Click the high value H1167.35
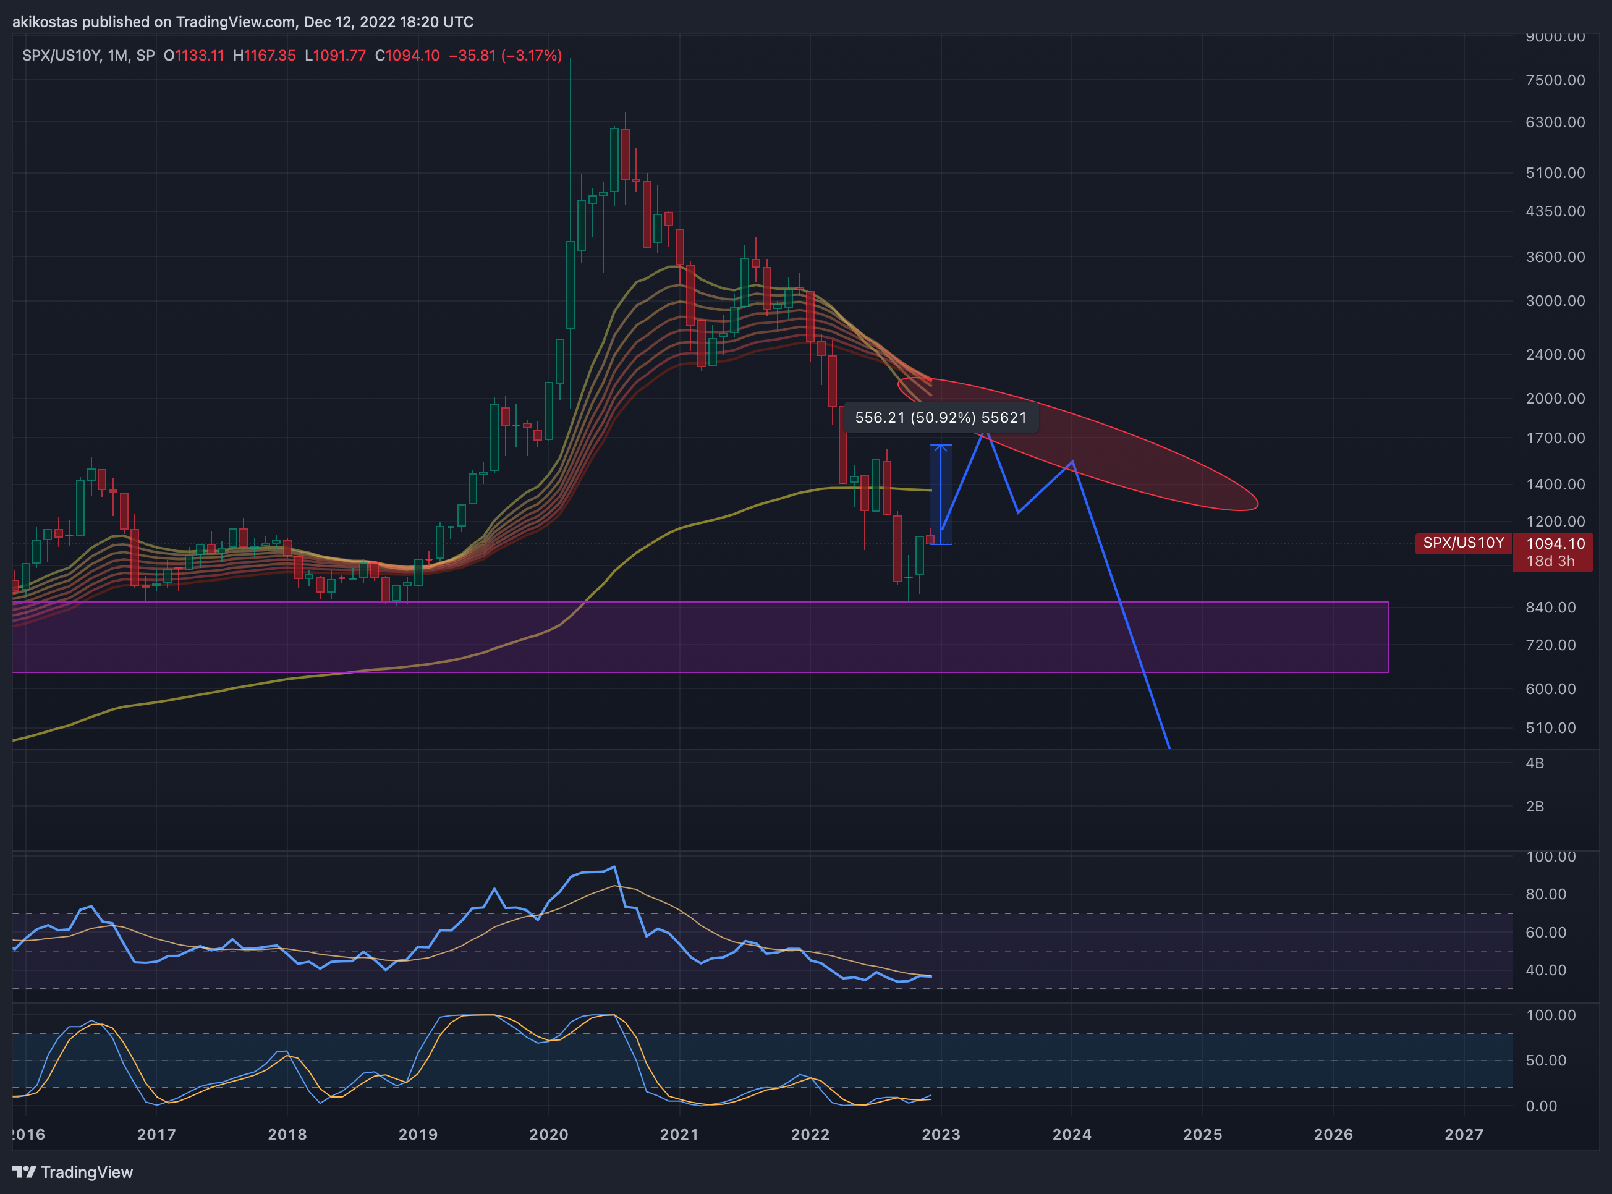The width and height of the screenshot is (1612, 1194). (x=264, y=56)
